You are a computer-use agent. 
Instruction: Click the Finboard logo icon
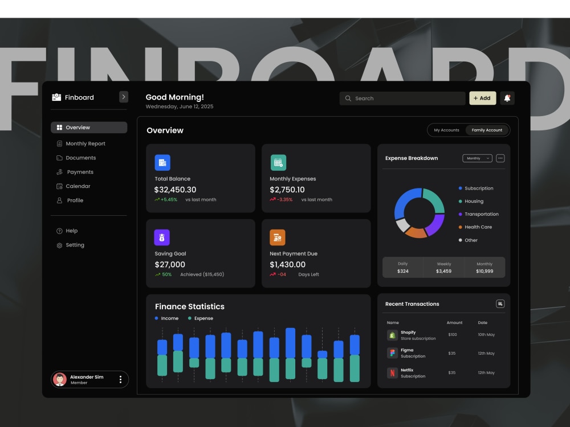pyautogui.click(x=56, y=97)
